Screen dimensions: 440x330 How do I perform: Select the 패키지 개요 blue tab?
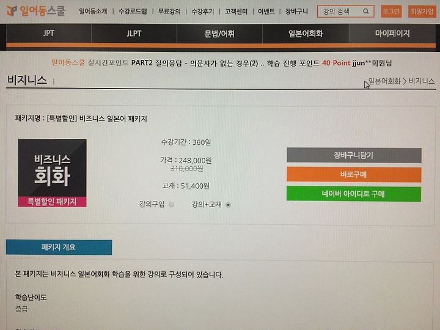(59, 248)
